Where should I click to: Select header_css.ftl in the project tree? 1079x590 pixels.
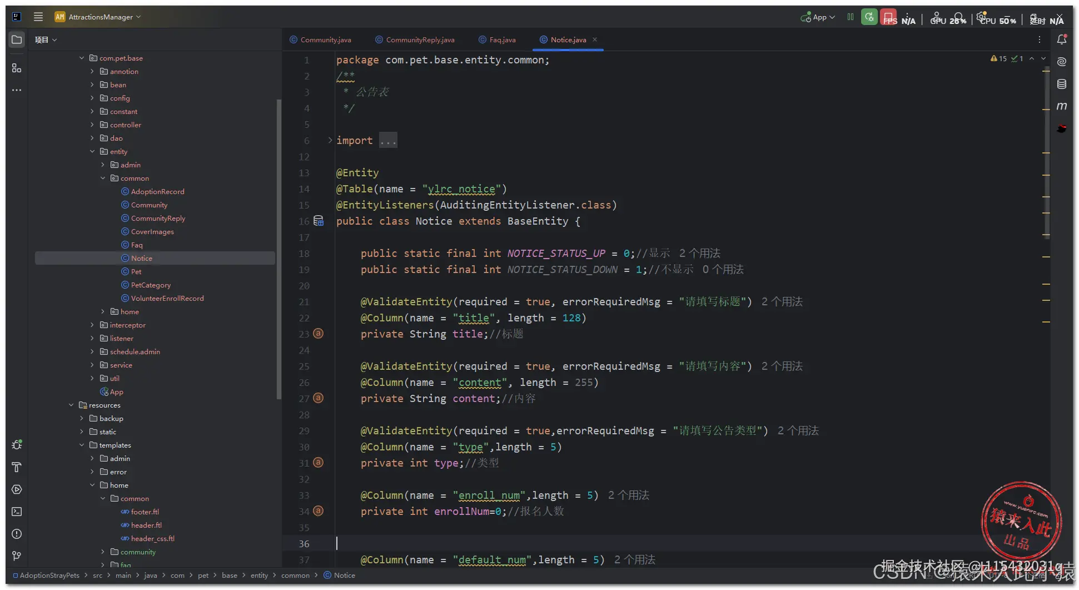(152, 538)
